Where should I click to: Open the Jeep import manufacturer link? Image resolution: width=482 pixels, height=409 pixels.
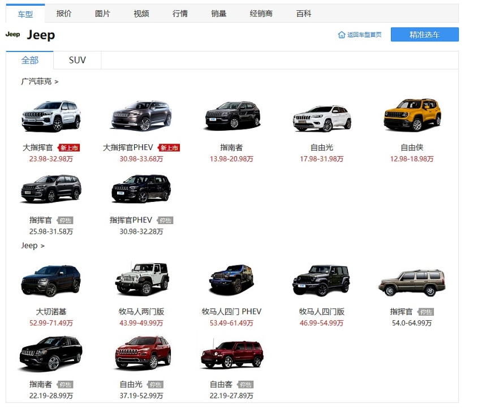[x=33, y=246]
